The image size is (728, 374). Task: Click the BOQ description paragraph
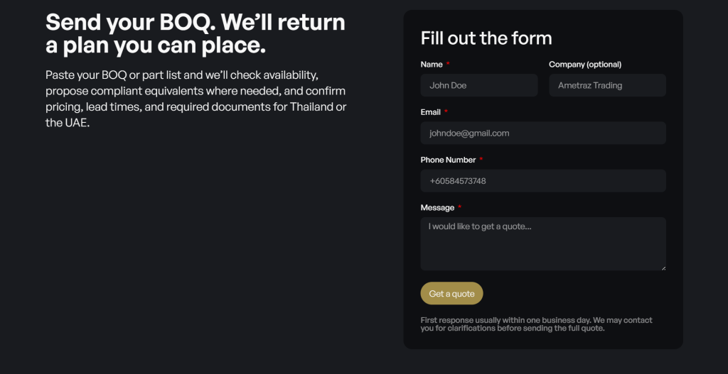click(196, 99)
